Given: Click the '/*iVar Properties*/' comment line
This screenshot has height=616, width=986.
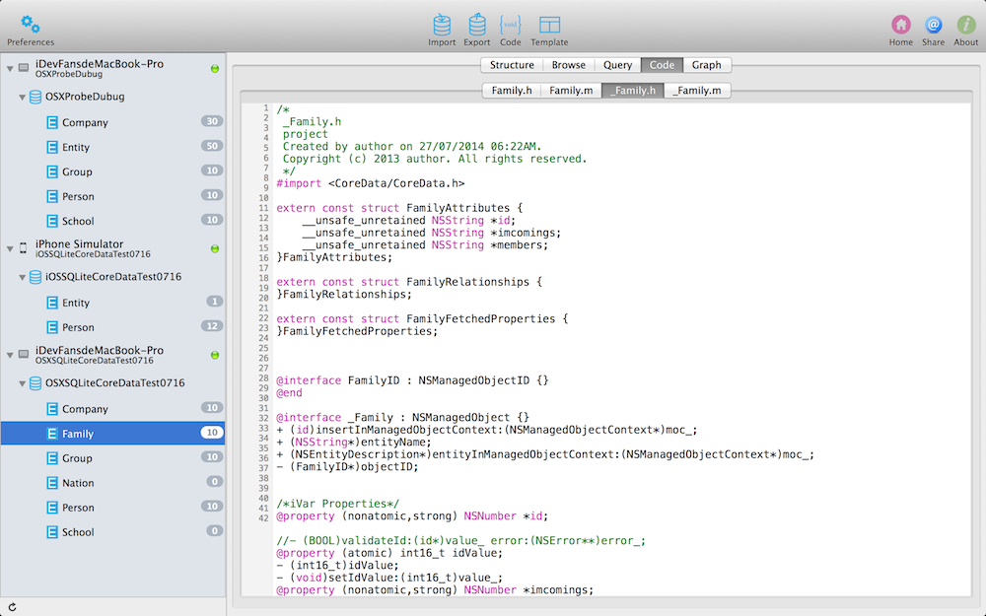Looking at the screenshot, I should pyautogui.click(x=337, y=504).
